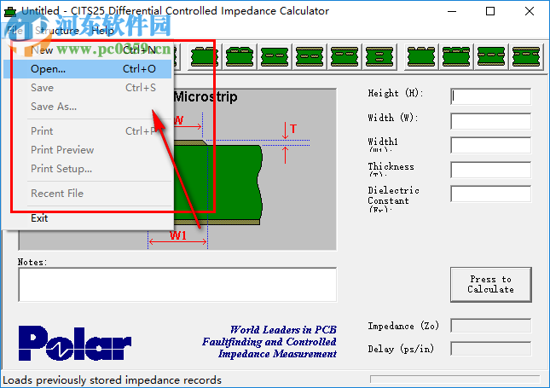
Task: Click status bar text 'Loads previously stored impedance records'
Action: [113, 380]
